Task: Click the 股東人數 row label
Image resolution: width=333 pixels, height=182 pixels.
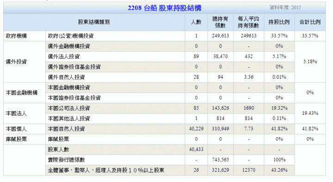Action: 58,150
